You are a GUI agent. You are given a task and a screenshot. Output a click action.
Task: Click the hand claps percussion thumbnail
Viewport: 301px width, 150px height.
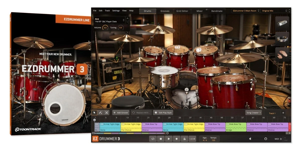pyautogui.click(x=282, y=54)
